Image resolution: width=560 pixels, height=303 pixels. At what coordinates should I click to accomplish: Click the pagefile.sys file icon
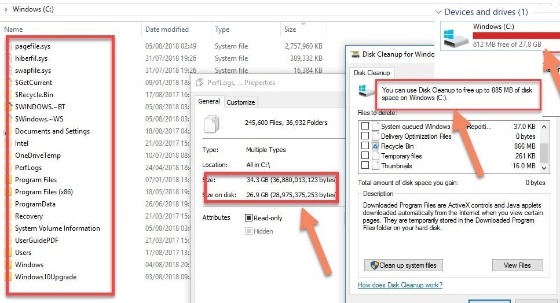click(x=9, y=46)
